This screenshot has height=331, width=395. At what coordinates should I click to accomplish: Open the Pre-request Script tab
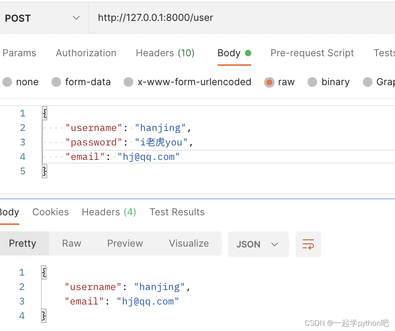312,53
